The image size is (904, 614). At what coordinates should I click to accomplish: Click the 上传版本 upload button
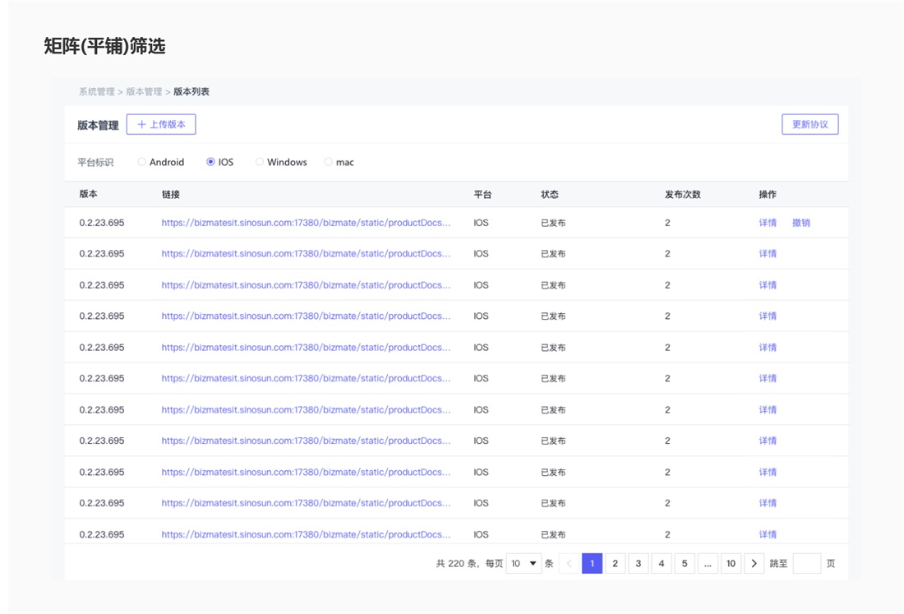pyautogui.click(x=161, y=125)
